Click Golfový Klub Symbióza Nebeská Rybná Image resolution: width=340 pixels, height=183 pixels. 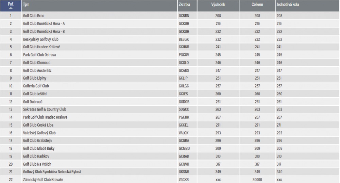click(x=52, y=172)
